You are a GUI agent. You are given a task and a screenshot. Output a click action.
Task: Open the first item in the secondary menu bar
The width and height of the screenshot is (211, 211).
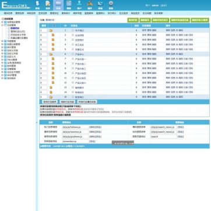8,13
